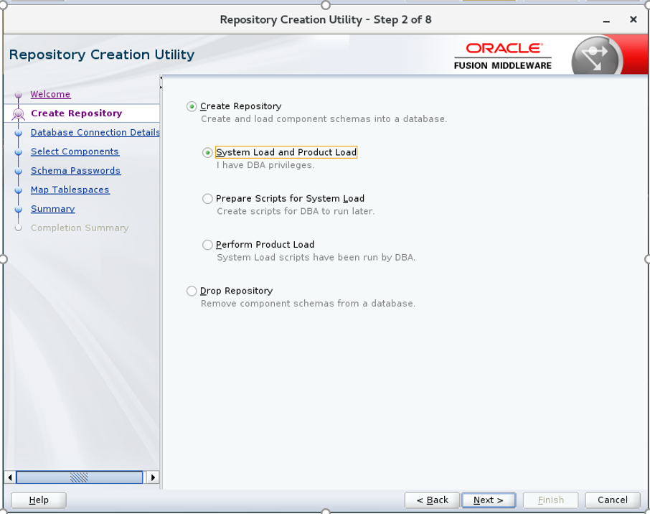Click 'Create scripts for DBA to run later.' text
Image resolution: width=650 pixels, height=514 pixels.
pyautogui.click(x=296, y=211)
